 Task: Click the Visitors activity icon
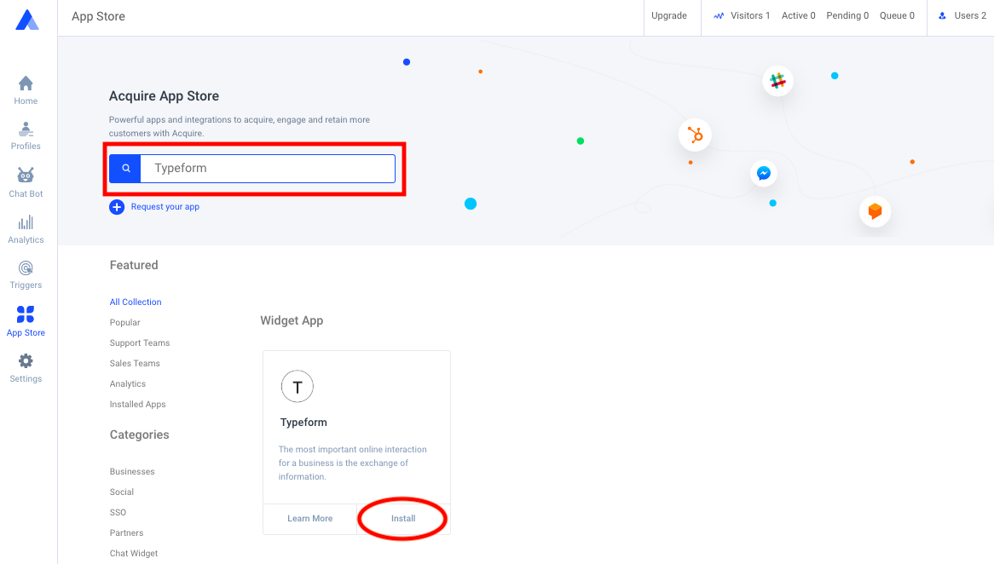[x=719, y=16]
